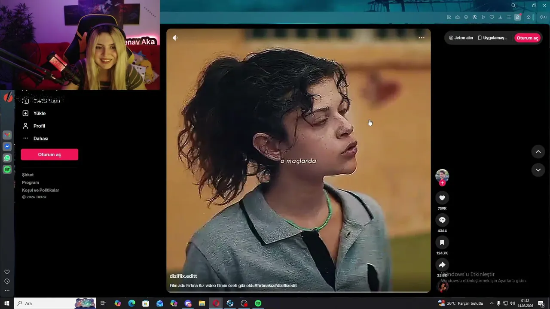Open Microsoft Edge from the taskbar
Screen dimensions: 550x309
pyautogui.click(x=132, y=303)
